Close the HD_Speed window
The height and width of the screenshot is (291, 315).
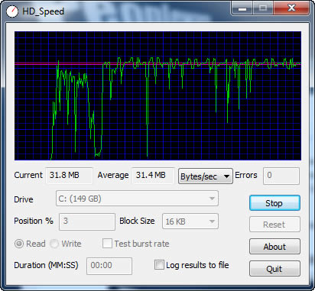click(291, 8)
